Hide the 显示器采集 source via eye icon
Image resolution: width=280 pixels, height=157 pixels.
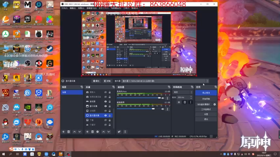pos(106,115)
